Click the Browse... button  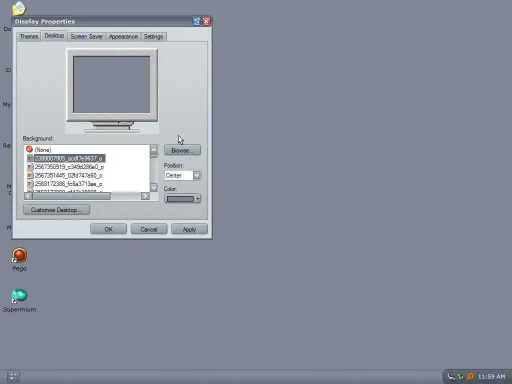click(x=182, y=150)
